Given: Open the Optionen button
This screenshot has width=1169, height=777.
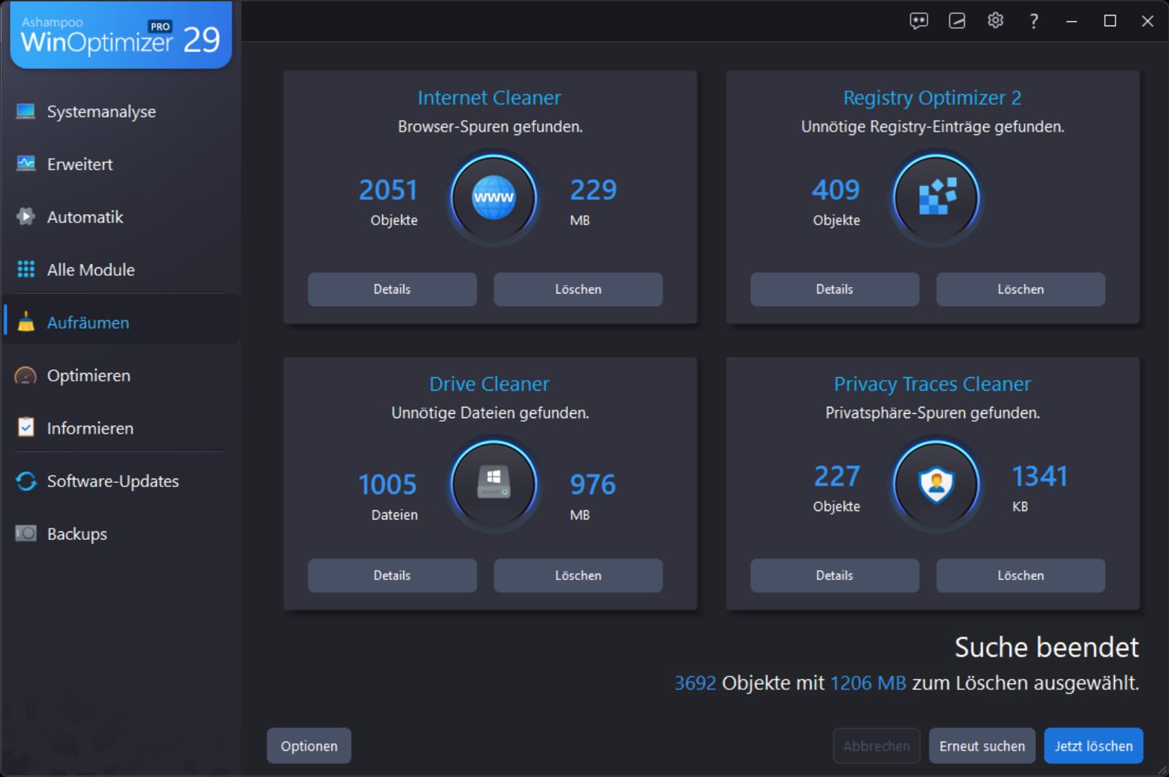Looking at the screenshot, I should click(x=309, y=746).
